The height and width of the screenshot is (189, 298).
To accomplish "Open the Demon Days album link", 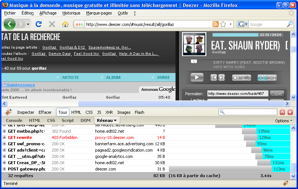I will tap(59, 54).
